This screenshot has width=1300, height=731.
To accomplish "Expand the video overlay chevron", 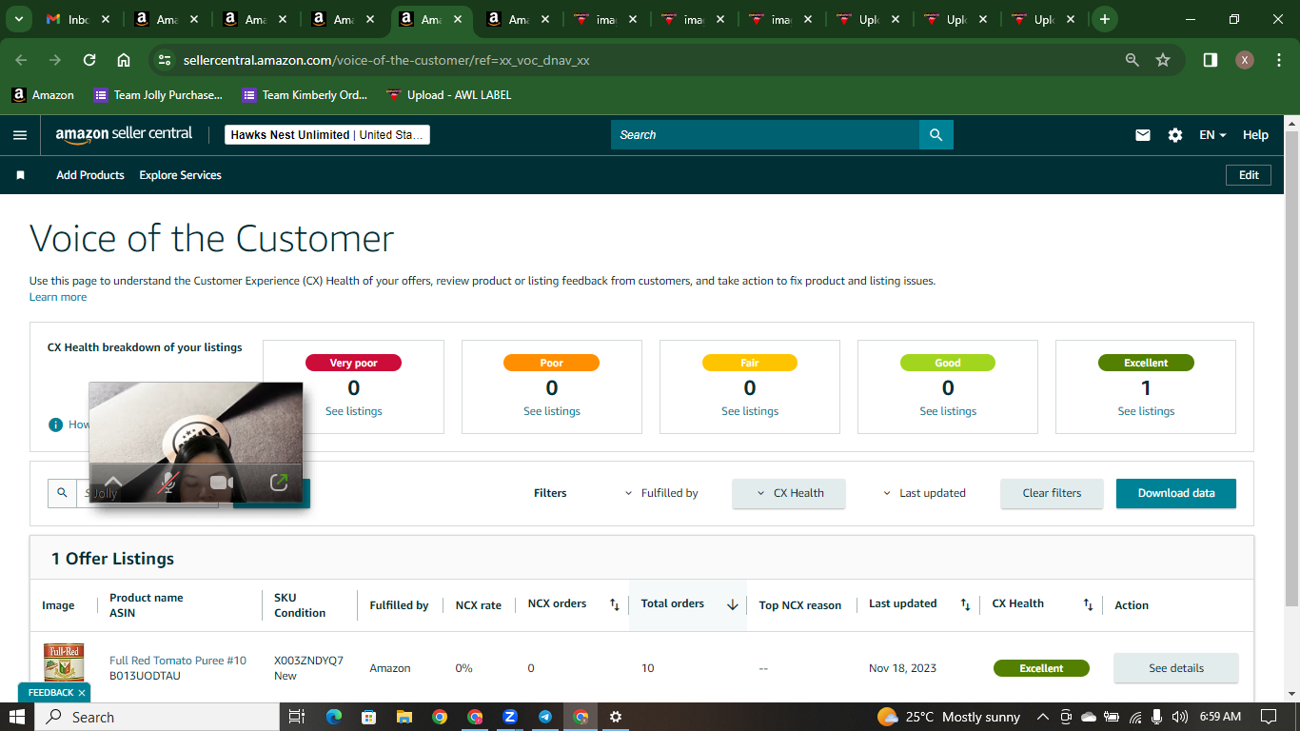I will click(x=112, y=483).
